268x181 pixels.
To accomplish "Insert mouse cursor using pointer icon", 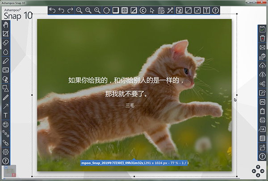I will pyautogui.click(x=152, y=10).
